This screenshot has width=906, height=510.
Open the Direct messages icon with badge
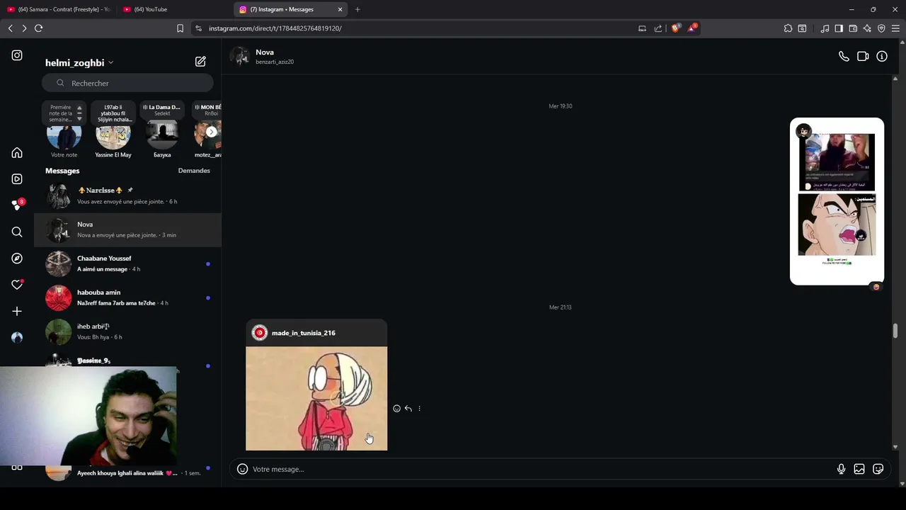(x=17, y=205)
